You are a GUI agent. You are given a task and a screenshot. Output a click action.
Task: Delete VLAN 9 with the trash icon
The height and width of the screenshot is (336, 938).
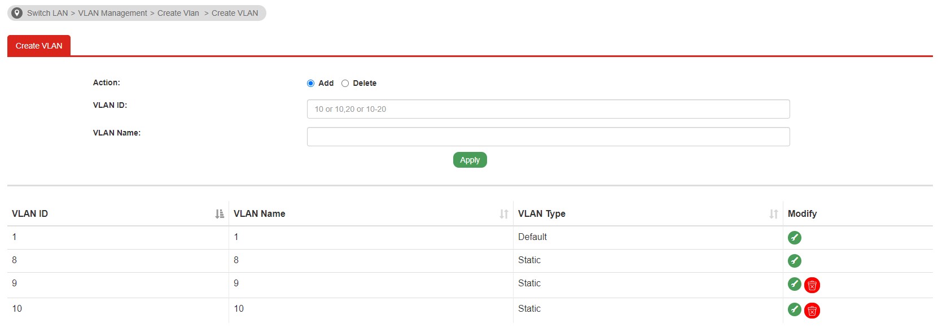812,285
